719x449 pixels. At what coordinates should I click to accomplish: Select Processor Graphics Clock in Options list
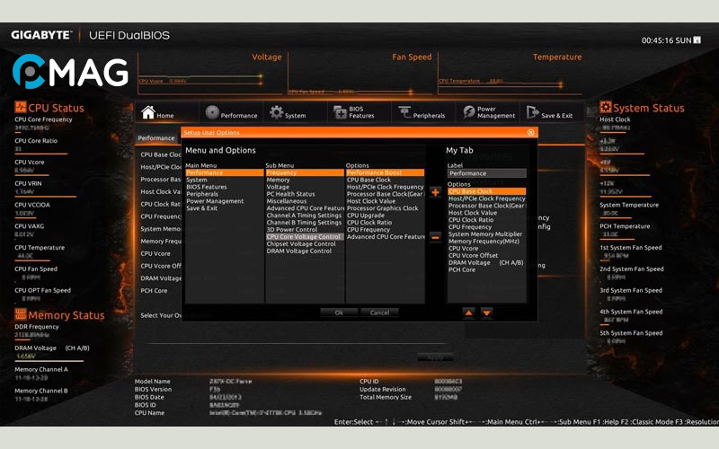[383, 208]
